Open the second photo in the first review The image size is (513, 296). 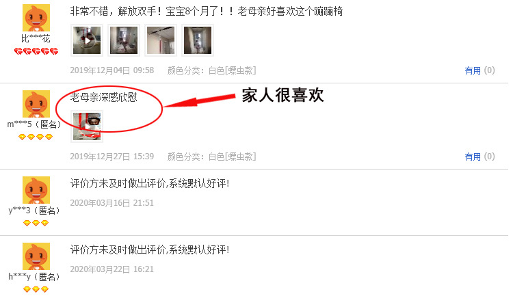point(124,40)
